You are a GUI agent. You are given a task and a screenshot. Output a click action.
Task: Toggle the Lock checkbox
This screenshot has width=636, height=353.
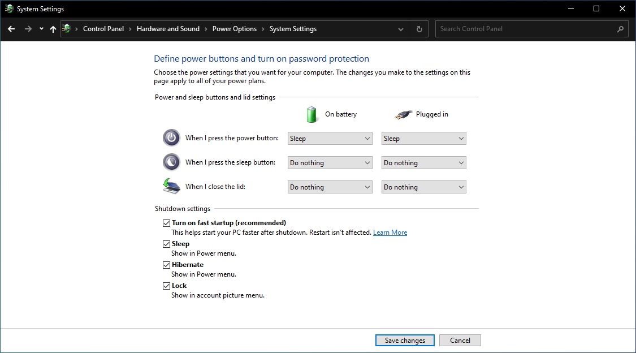click(x=166, y=286)
